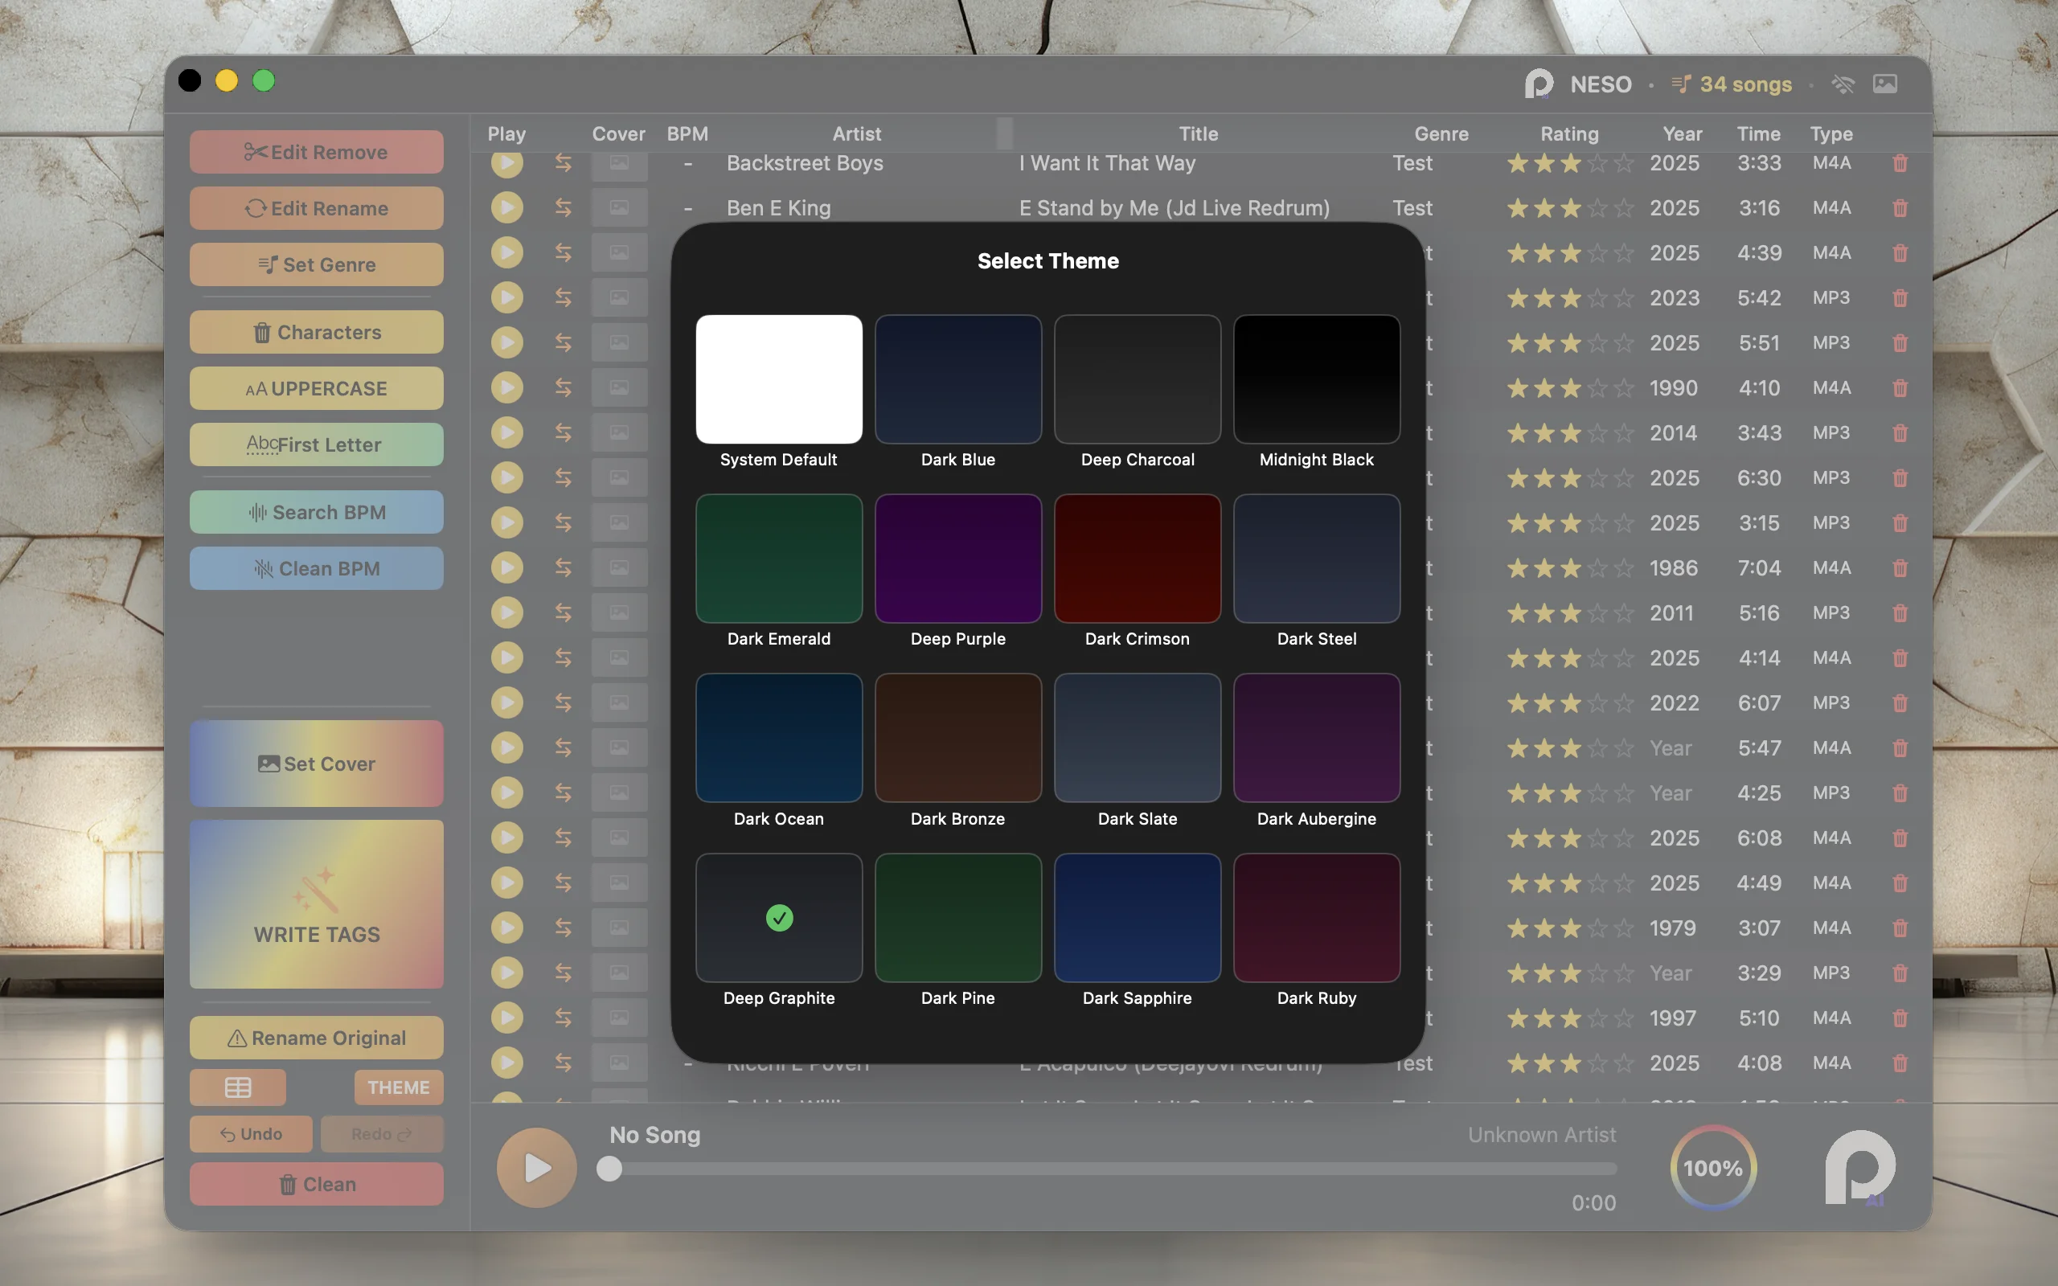2058x1286 pixels.
Task: Click the crossed-out wifi icon in header
Action: (1842, 84)
